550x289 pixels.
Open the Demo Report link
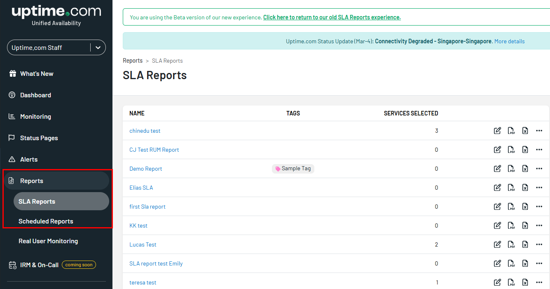[x=146, y=169]
